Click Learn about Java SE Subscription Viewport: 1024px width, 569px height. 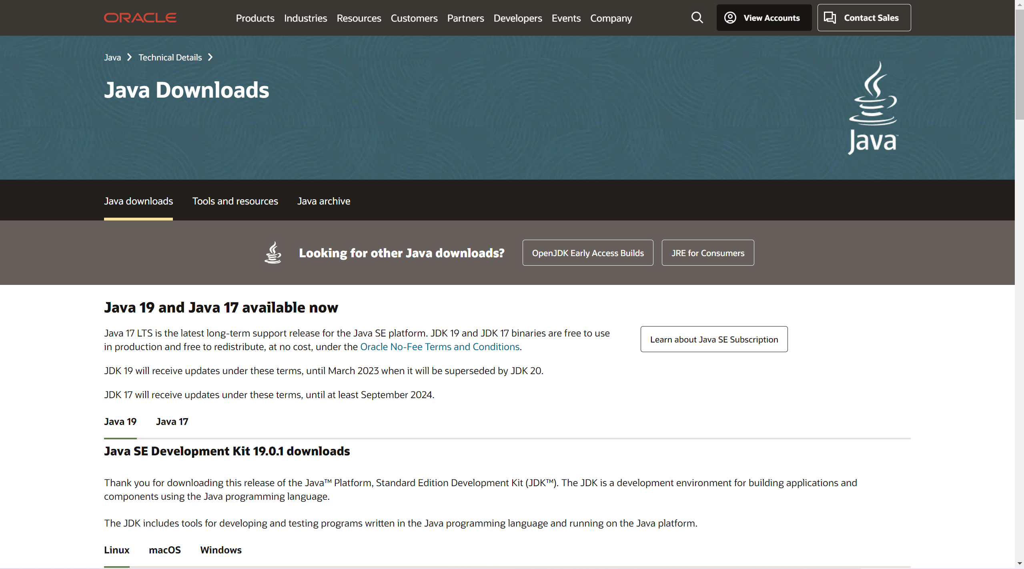click(714, 339)
